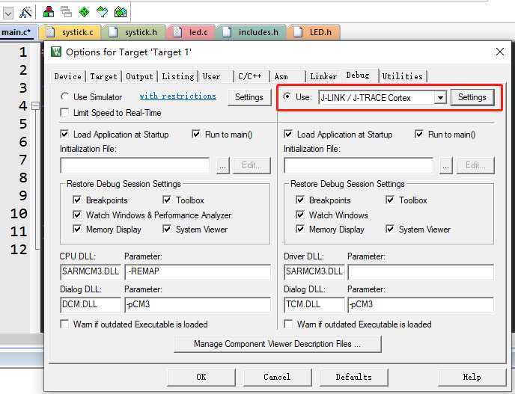Close the Options for Target dialog
515x394 pixels.
pos(500,52)
